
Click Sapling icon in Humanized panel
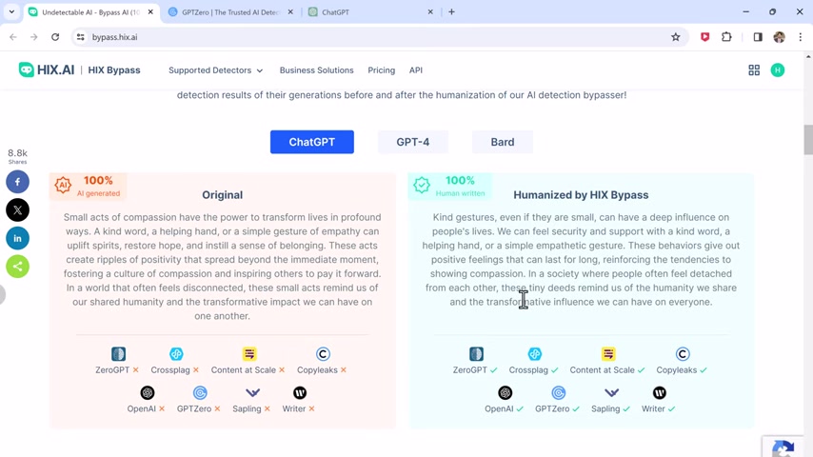(x=611, y=392)
